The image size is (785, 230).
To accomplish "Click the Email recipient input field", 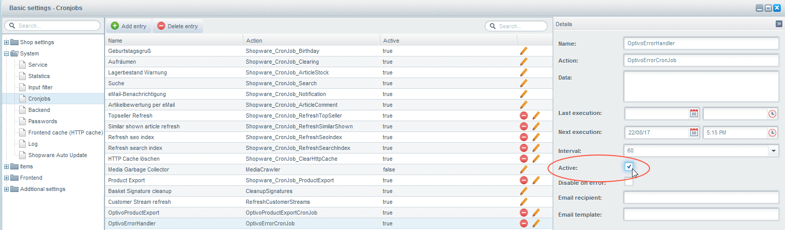I will (701, 198).
